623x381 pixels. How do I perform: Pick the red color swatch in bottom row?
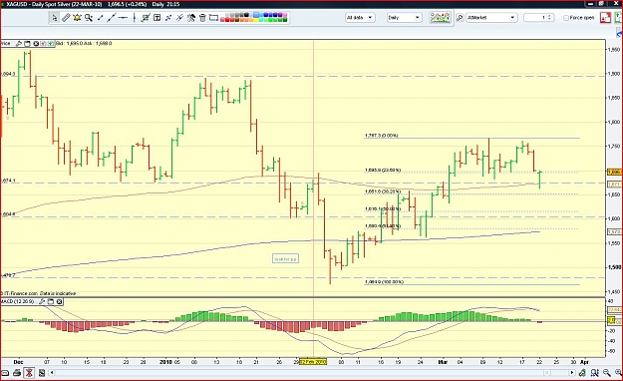point(227,20)
